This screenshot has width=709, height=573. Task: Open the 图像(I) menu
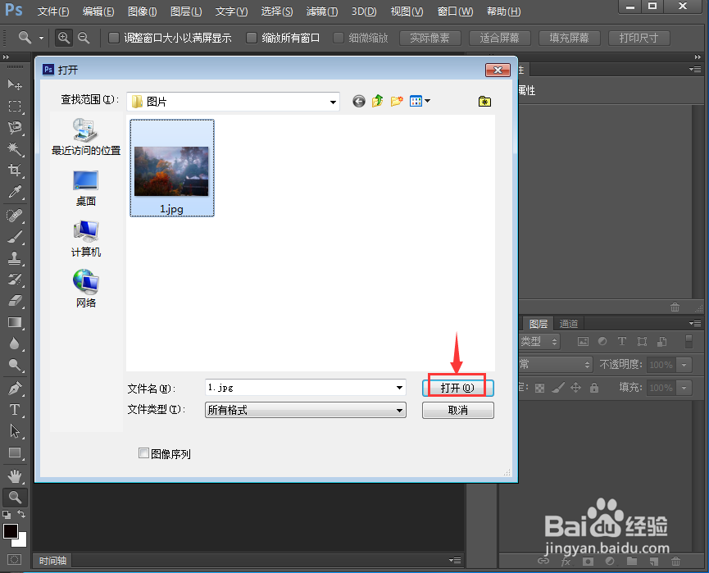142,11
